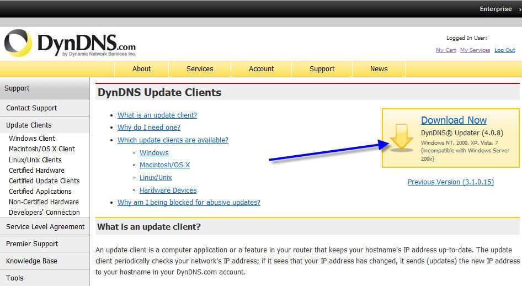Follow the Windows sub-link in the list

pyautogui.click(x=154, y=153)
